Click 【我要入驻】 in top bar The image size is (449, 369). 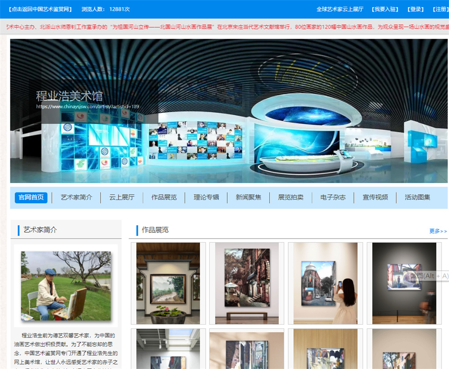pyautogui.click(x=385, y=9)
